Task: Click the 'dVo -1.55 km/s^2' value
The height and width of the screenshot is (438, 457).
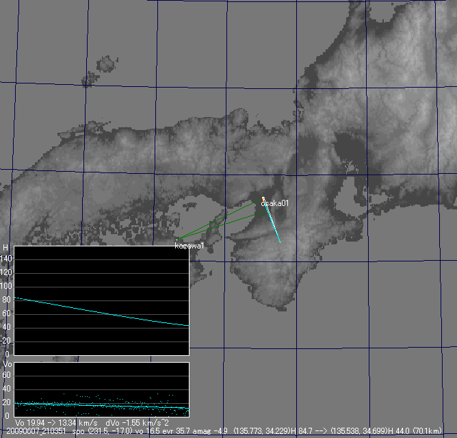Action: click(137, 423)
